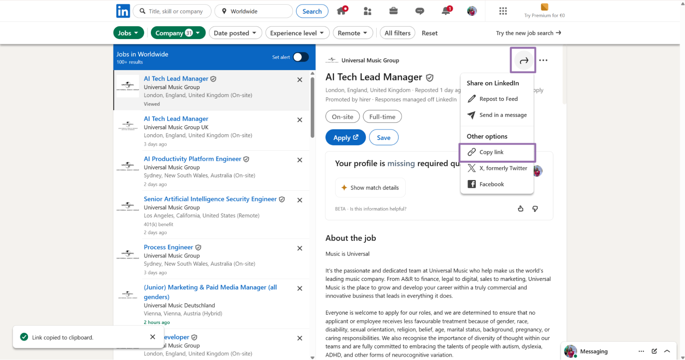
Task: Save the job
Action: click(x=383, y=137)
